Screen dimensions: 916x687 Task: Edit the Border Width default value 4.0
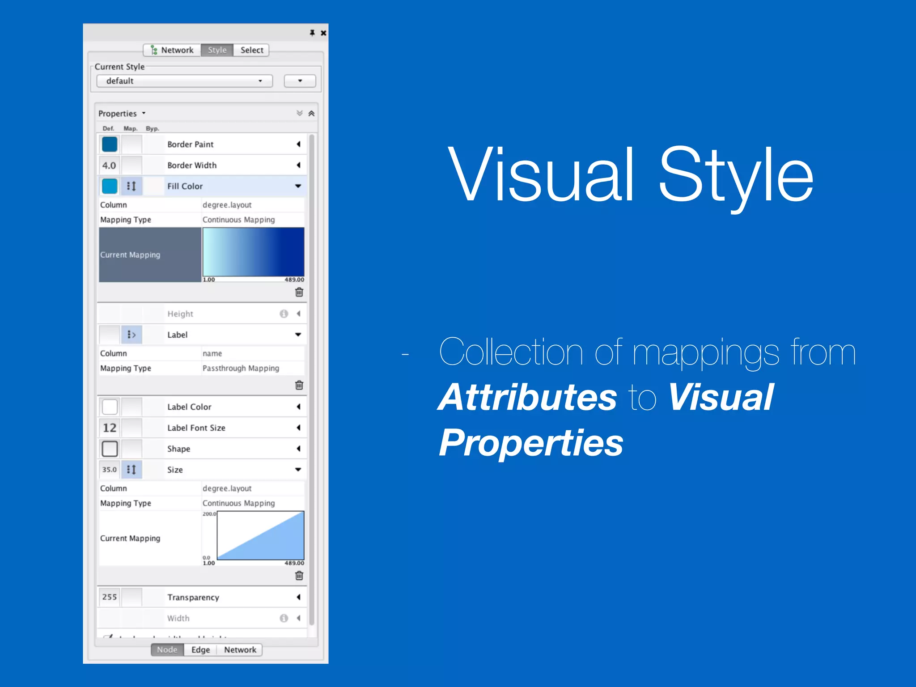tap(109, 165)
